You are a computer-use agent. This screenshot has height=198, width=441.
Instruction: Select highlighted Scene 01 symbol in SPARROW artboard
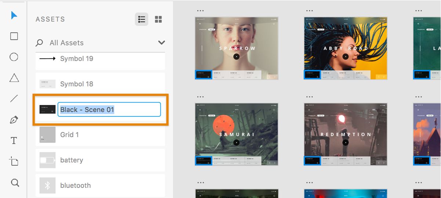(203, 75)
